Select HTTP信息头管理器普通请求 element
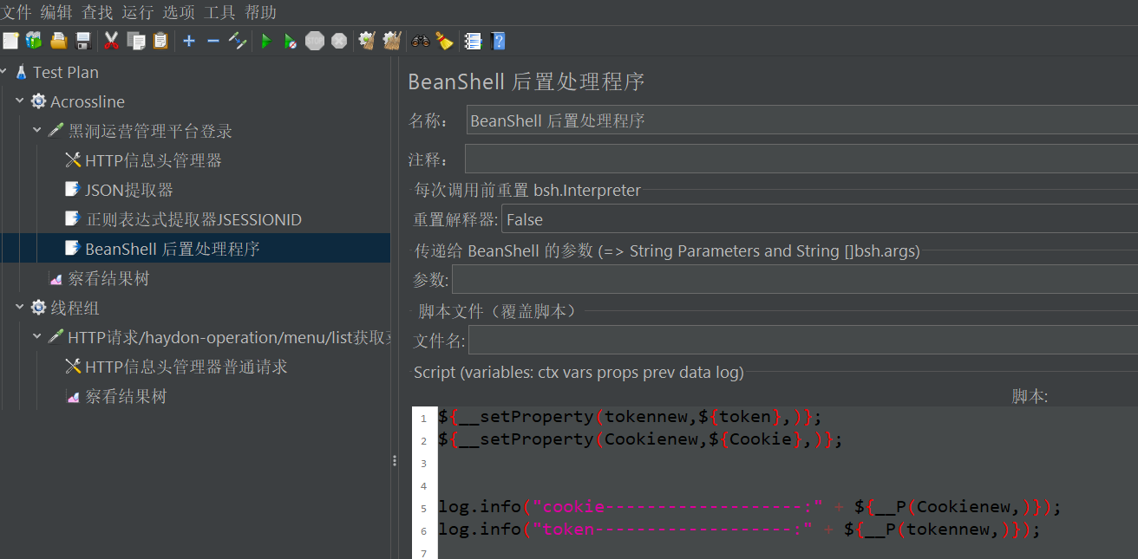 (x=186, y=367)
